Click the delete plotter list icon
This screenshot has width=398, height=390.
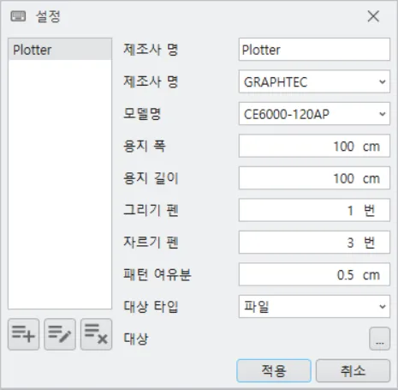[x=97, y=334]
